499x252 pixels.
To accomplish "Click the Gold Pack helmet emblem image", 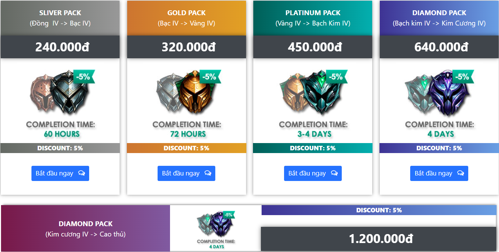I will tap(186, 92).
